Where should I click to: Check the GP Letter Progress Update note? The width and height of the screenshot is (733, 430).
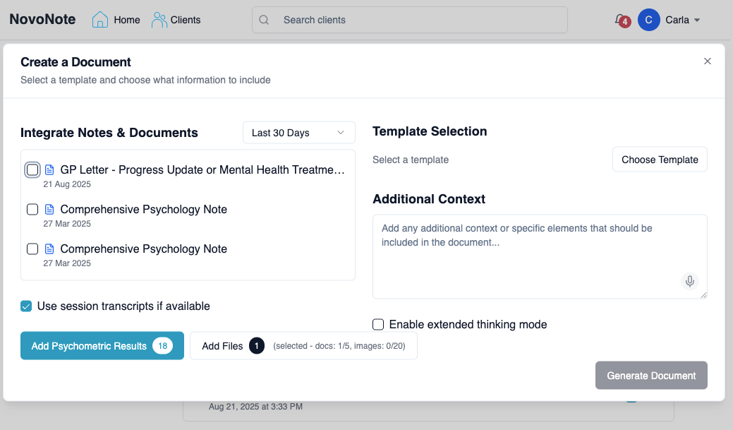(x=32, y=170)
